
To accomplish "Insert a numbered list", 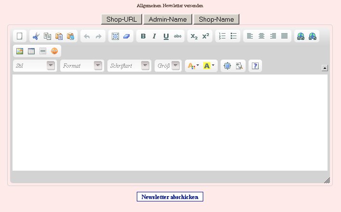I will [x=222, y=36].
